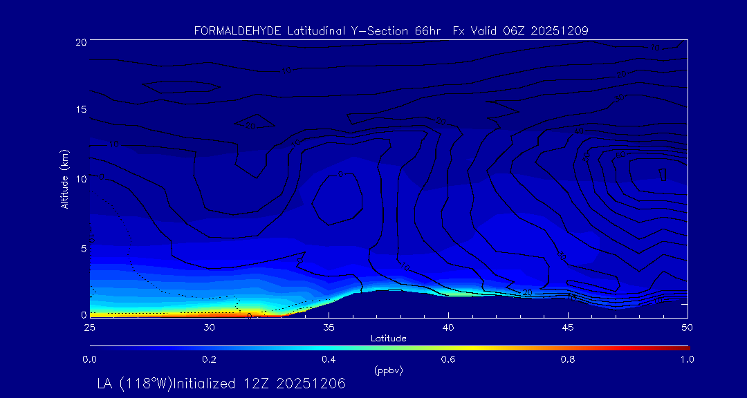
Task: Click altitude axis tick label 20
Action: 80,41
